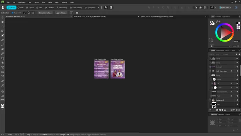Screen dimensions: 241x136
Task: Click the Export PNG button
Action: tap(225, 7)
